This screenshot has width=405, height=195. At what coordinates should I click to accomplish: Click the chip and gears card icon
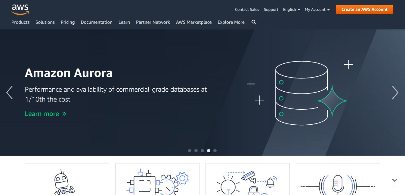pos(157,182)
